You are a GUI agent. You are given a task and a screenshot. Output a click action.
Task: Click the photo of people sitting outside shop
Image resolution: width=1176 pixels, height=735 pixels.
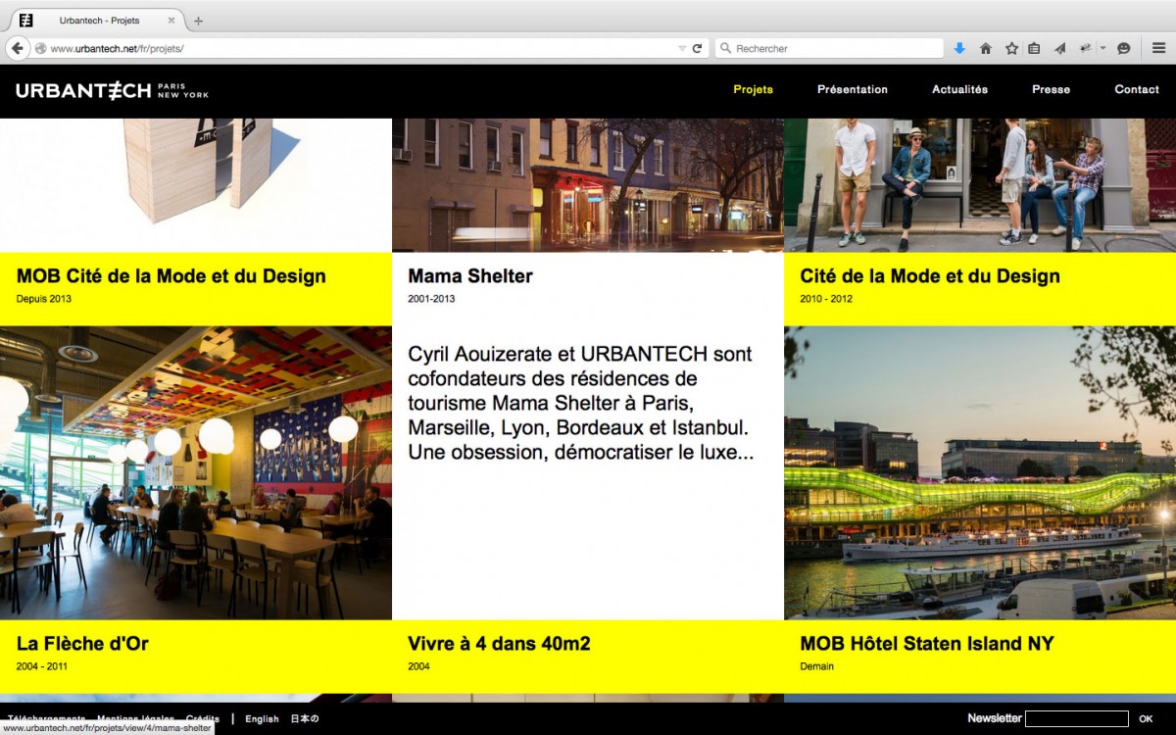click(980, 185)
